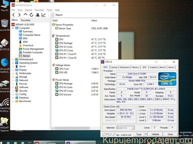The image size is (193, 144).
Task: Select Overclock item in the tree
Action: click(28, 45)
